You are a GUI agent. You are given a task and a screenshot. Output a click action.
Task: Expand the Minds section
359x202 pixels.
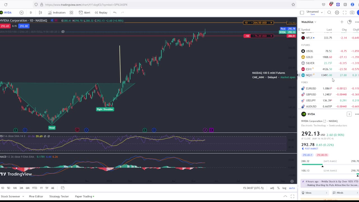point(345,193)
